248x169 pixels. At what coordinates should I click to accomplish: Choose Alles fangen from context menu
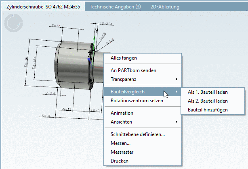pos(142,58)
